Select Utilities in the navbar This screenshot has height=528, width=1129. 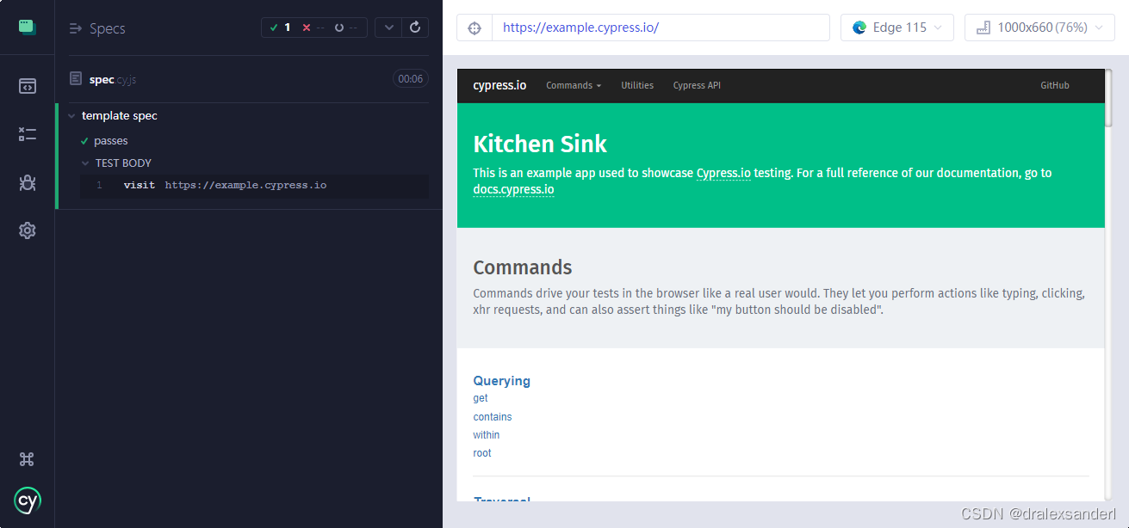tap(637, 86)
